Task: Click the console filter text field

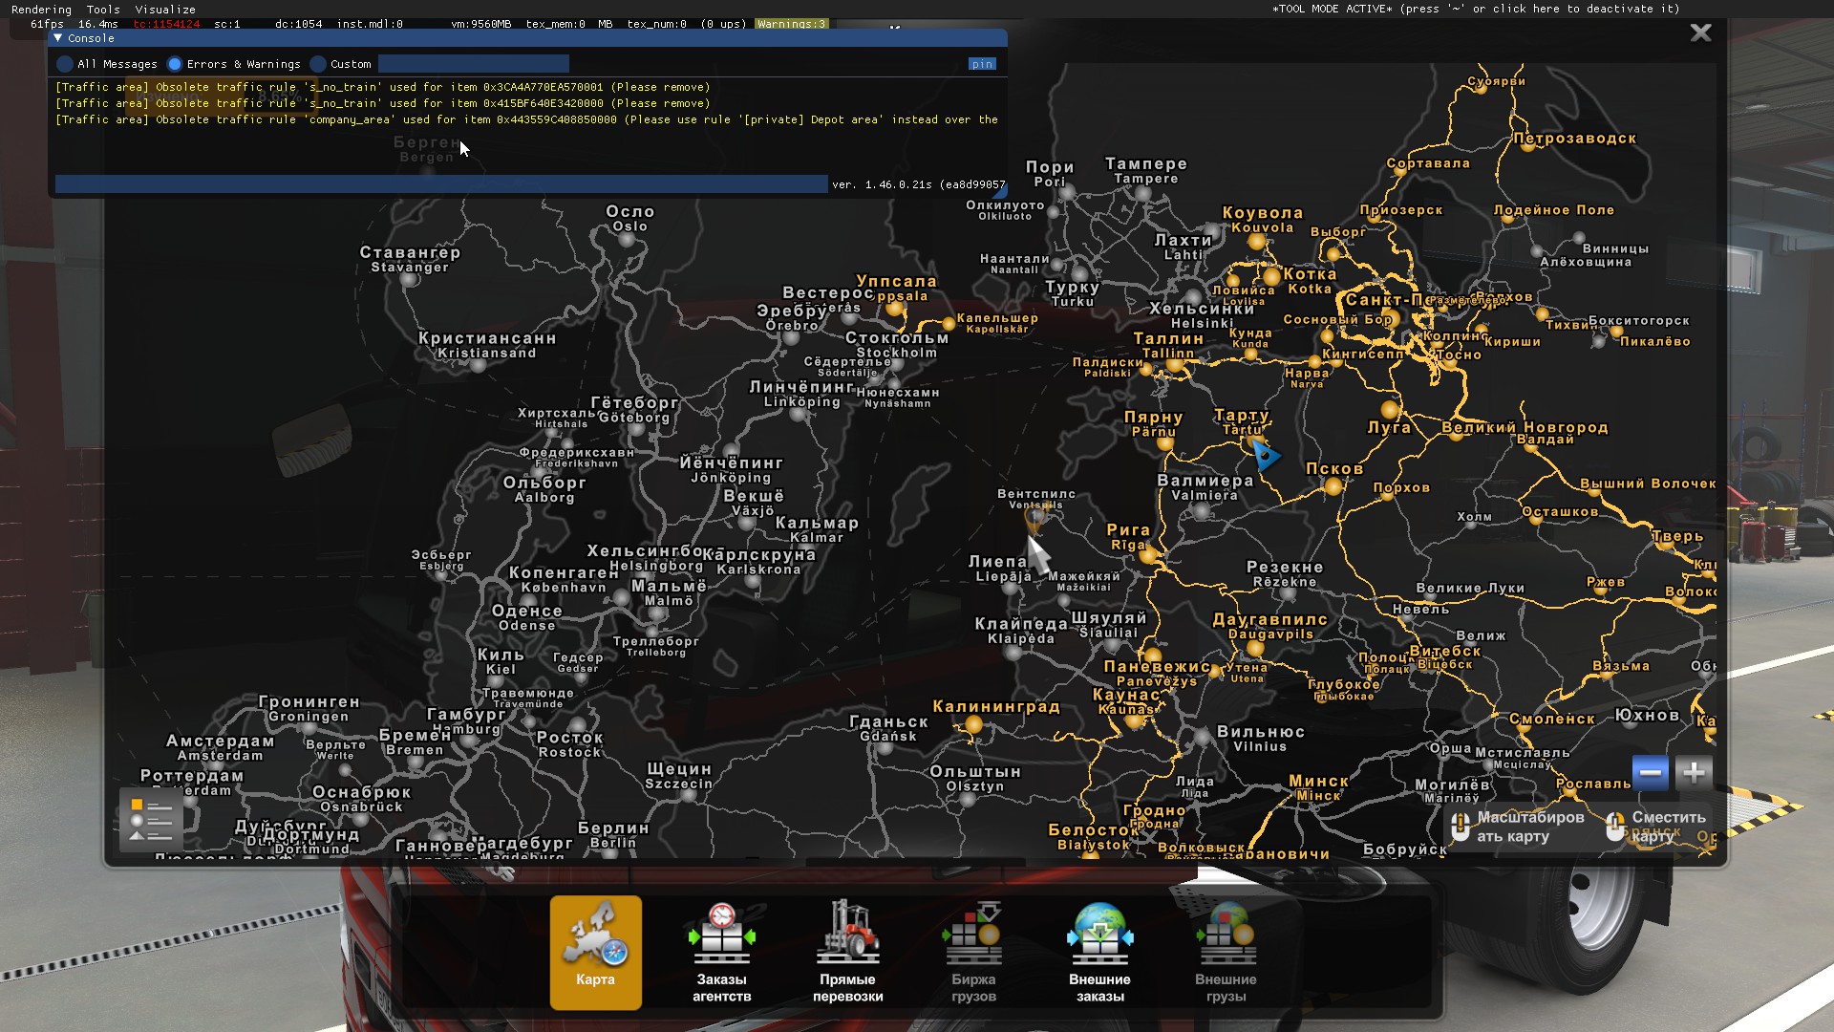Action: tap(474, 64)
